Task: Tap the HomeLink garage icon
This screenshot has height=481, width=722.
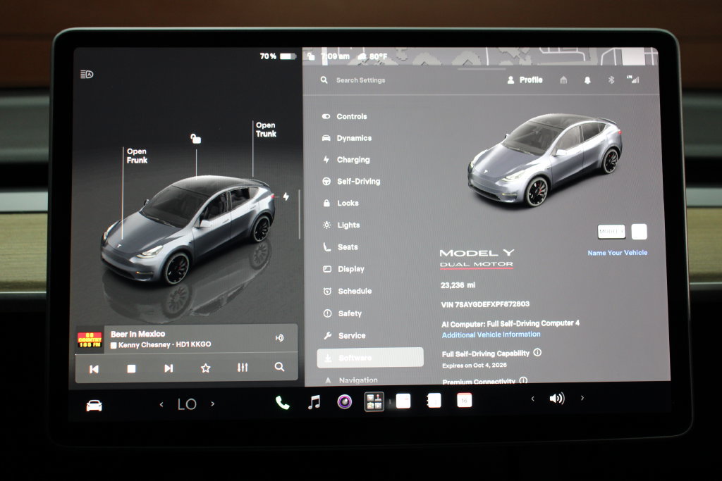Action: 563,80
